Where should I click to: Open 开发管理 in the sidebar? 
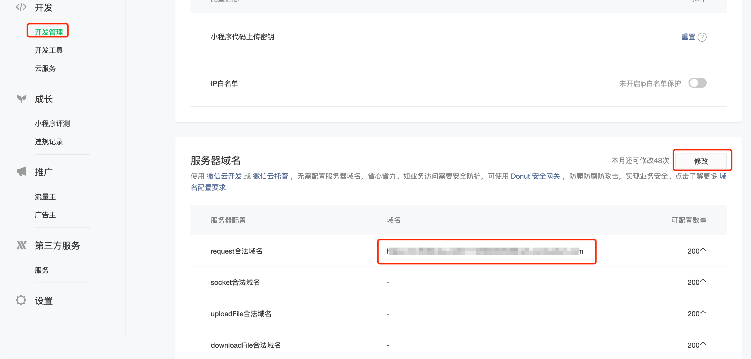[49, 32]
